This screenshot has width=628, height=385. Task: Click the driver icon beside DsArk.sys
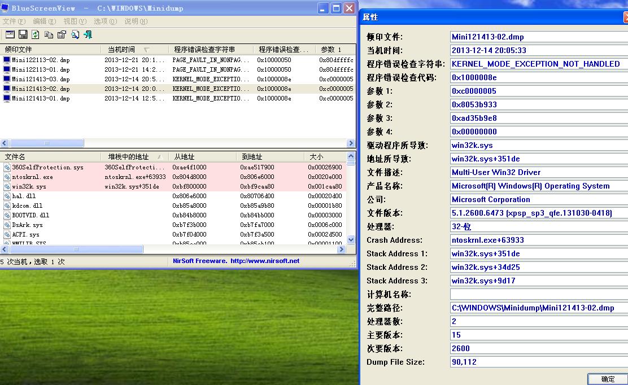pyautogui.click(x=7, y=225)
